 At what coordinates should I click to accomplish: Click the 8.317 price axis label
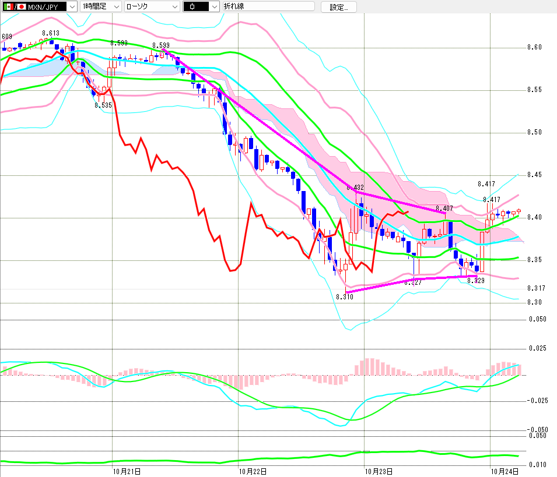point(536,288)
